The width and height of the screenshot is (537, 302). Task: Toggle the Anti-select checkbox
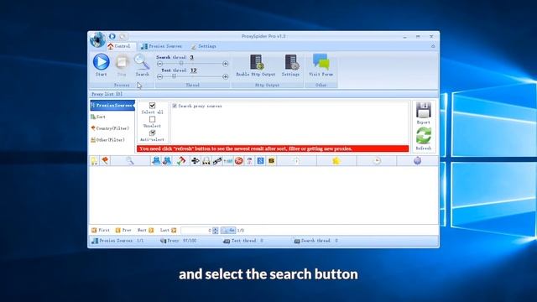(x=152, y=133)
